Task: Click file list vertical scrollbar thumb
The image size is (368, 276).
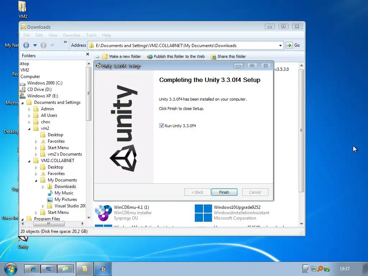Action: [302, 130]
